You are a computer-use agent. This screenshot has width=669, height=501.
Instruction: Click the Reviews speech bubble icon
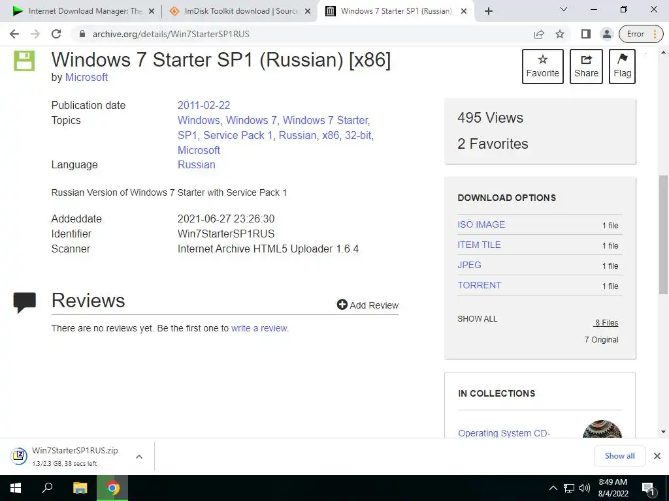pos(24,303)
